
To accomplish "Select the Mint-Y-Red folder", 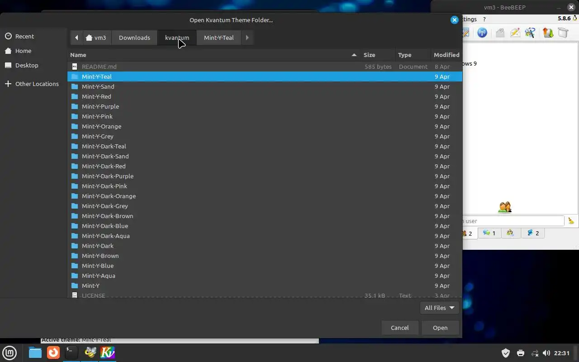I will click(265, 96).
